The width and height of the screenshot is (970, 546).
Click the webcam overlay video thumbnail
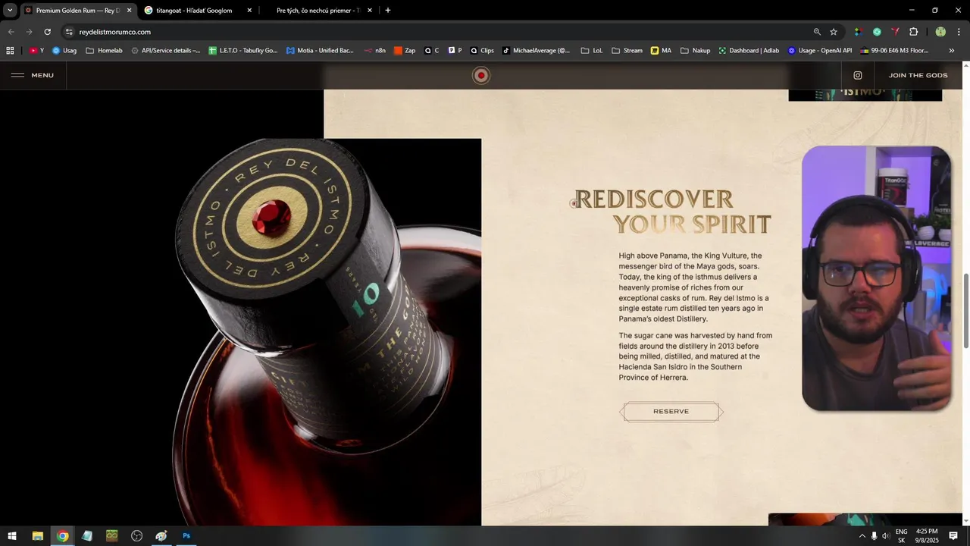[x=876, y=278]
